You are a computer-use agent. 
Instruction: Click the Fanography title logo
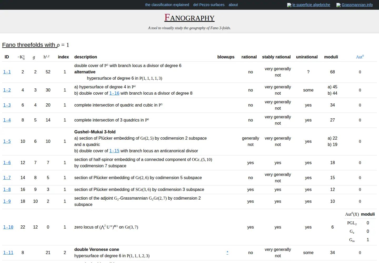189,18
